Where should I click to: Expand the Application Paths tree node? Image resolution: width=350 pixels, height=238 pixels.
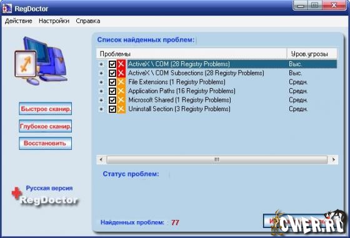pos(101,91)
